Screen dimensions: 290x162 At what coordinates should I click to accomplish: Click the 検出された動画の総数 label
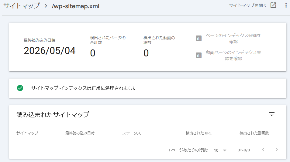pyautogui.click(x=159, y=40)
